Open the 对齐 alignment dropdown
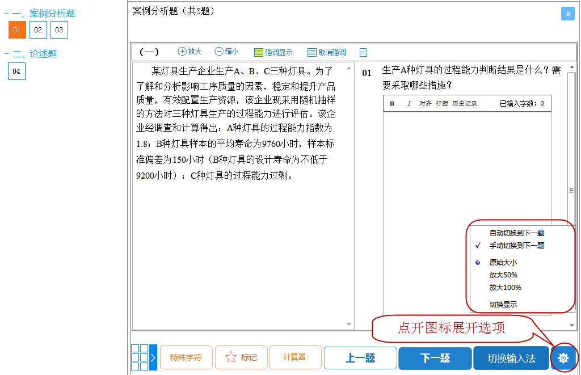 [424, 104]
